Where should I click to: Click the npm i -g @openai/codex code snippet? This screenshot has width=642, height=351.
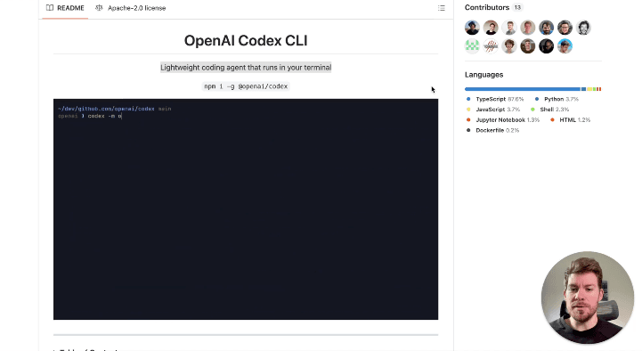(x=246, y=86)
